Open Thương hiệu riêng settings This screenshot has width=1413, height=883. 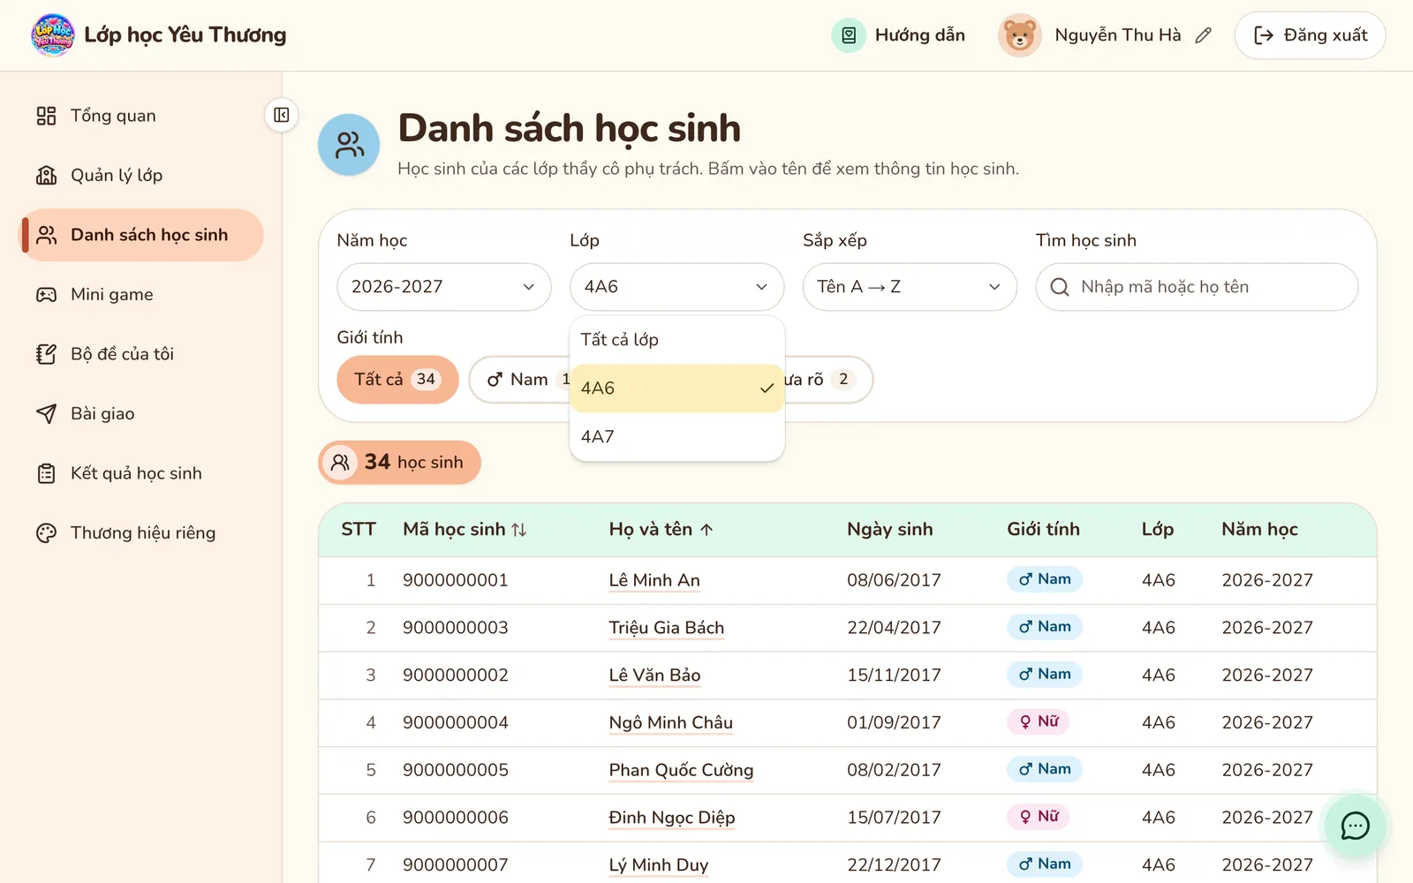point(141,532)
